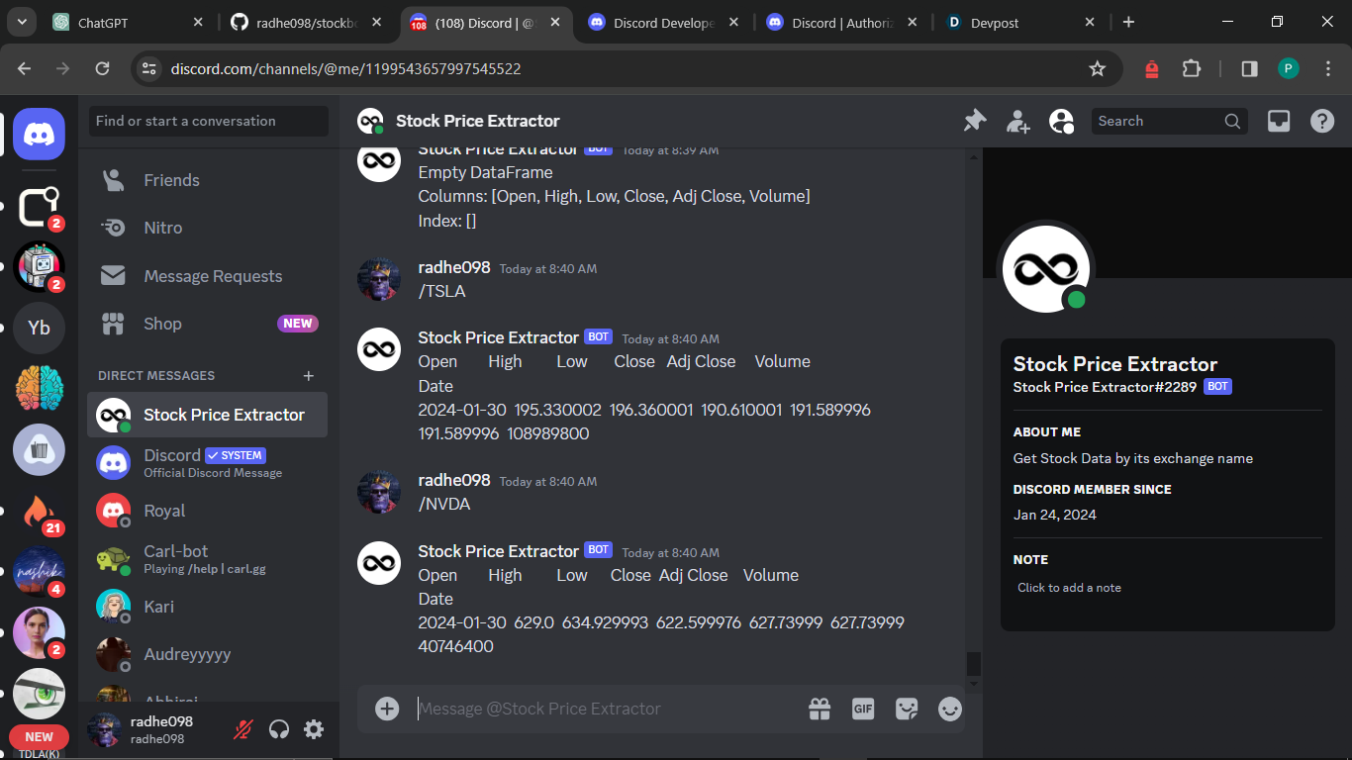Switch to the Devpost browser tab
The width and height of the screenshot is (1352, 760).
[x=1019, y=22]
